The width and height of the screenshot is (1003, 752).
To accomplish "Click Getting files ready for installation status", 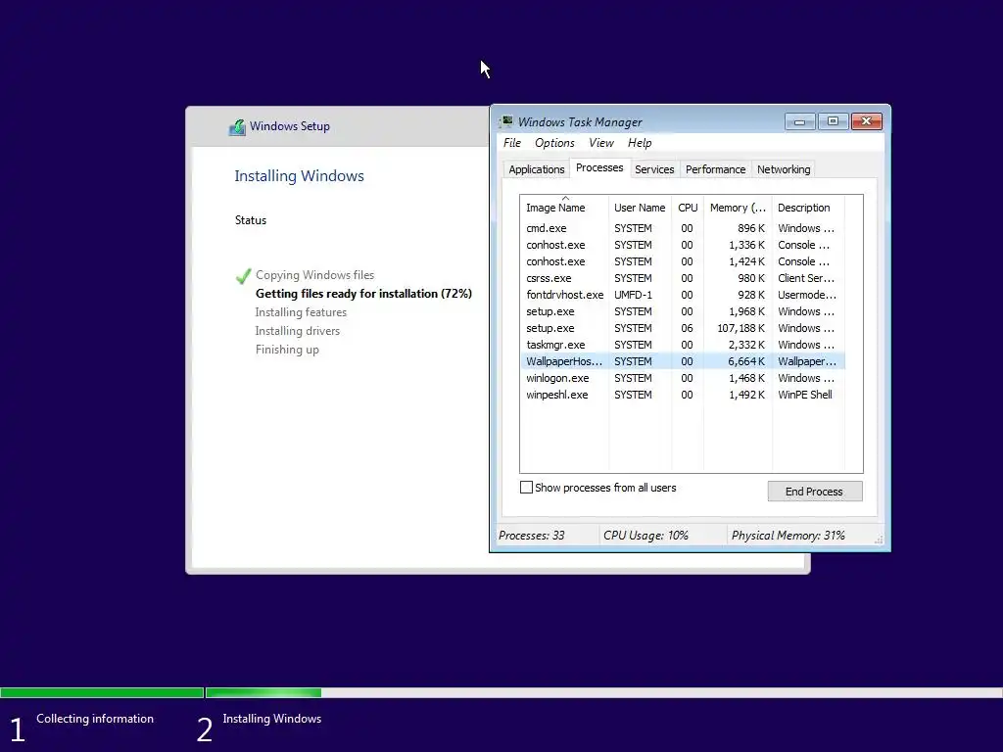I will coord(363,294).
